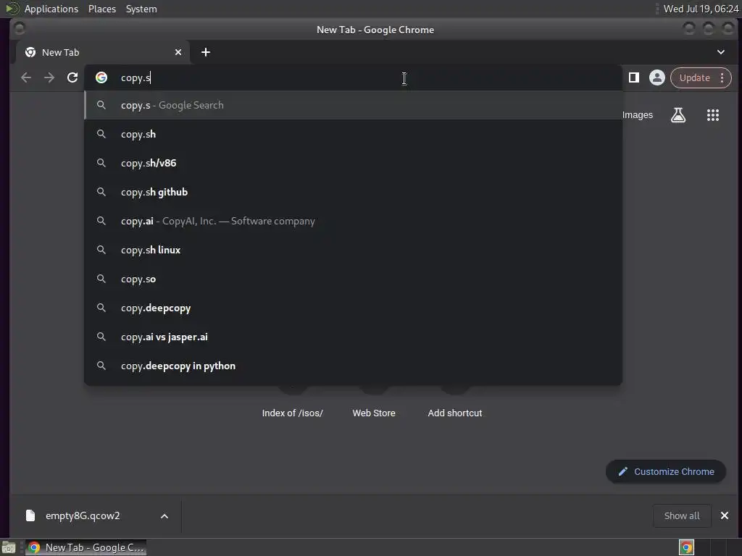Click the Customize Chrome button
Screen dimensions: 742x556
pyautogui.click(x=666, y=471)
